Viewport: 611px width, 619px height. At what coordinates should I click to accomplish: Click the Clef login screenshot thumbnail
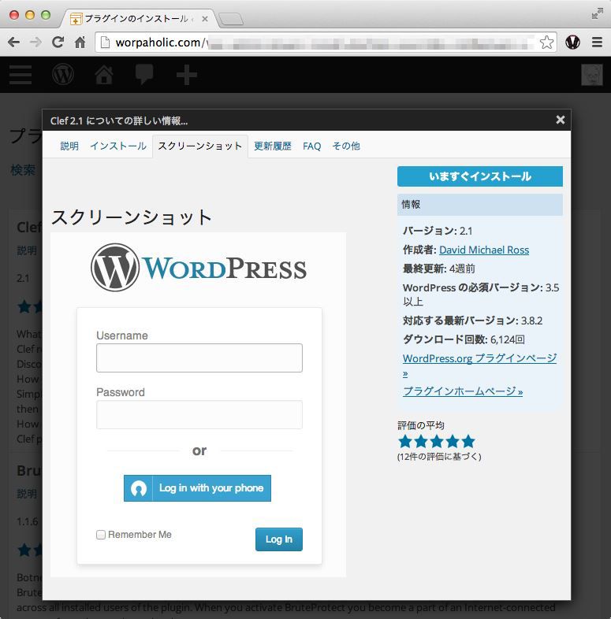(x=199, y=405)
